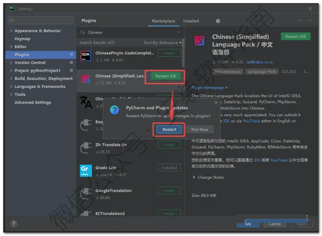Clear the Chinese plugin search text

click(x=179, y=33)
